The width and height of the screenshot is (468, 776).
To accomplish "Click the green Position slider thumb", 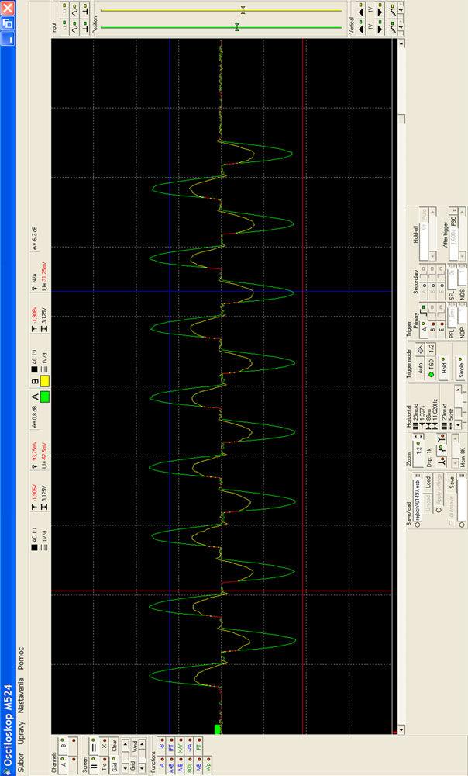I will click(x=237, y=26).
